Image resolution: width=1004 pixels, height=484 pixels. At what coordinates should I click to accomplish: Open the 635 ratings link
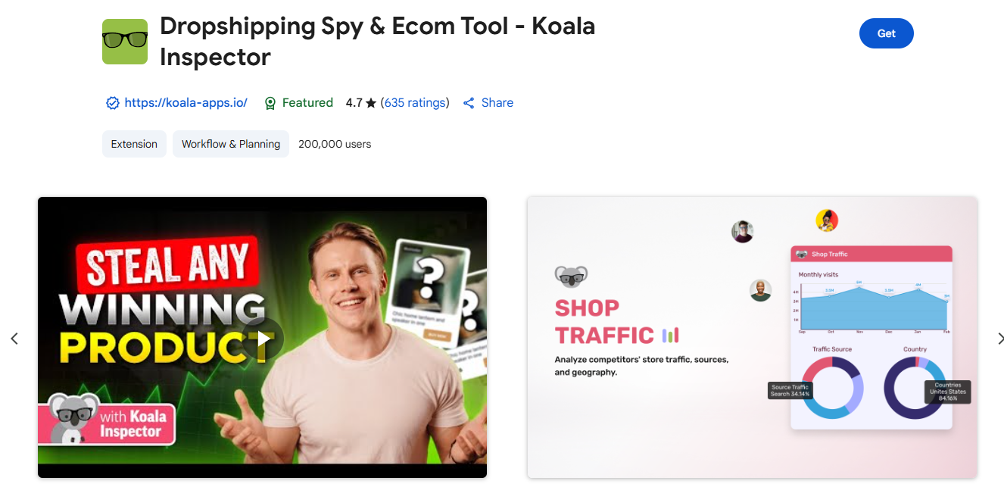click(x=415, y=102)
